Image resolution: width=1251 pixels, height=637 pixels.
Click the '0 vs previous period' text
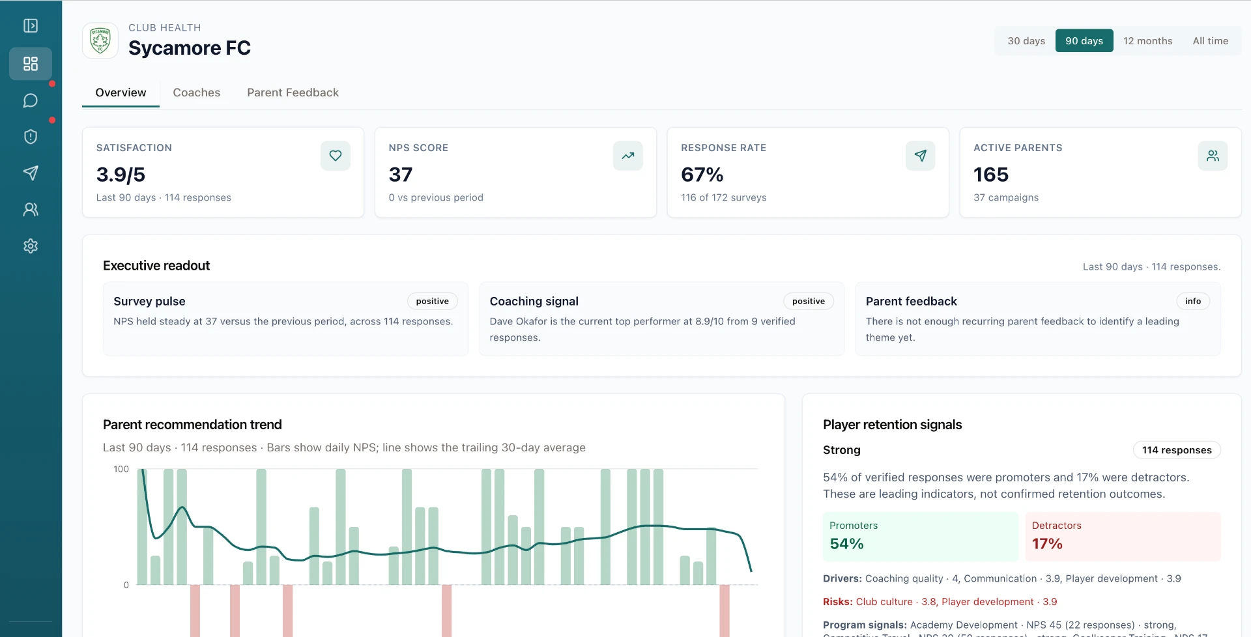coord(436,197)
